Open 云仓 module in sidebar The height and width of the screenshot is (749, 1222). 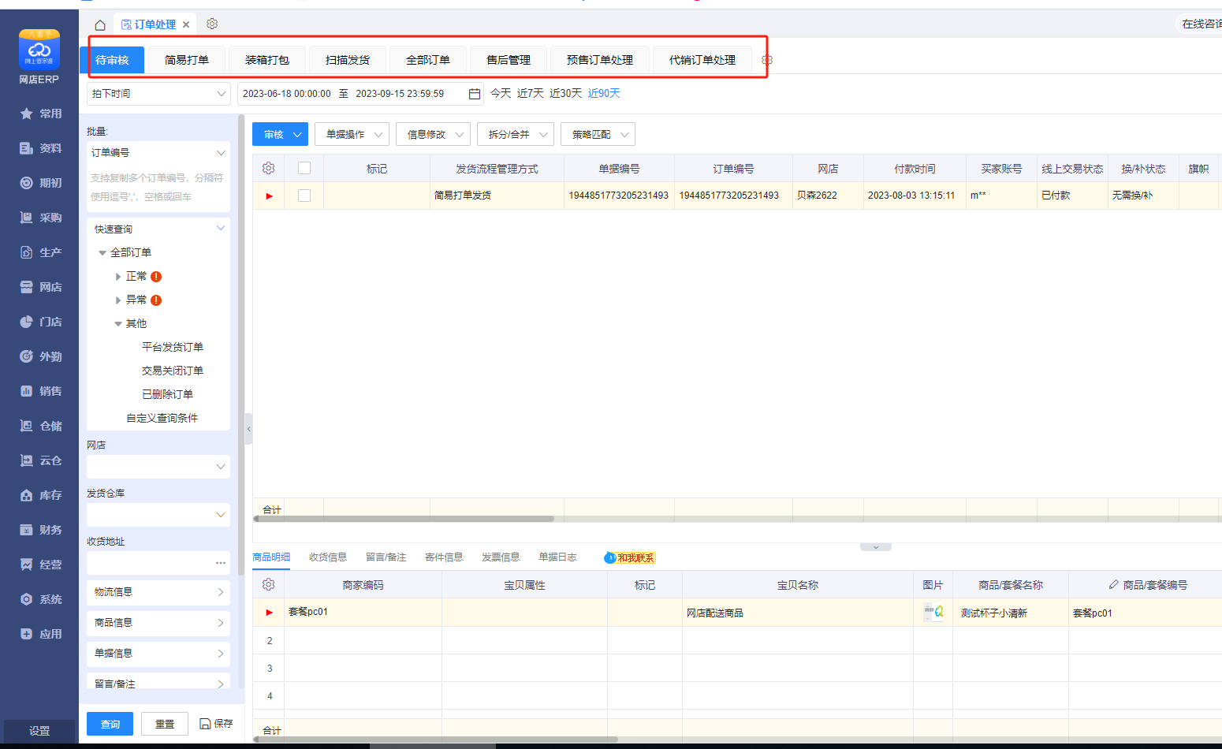pyautogui.click(x=40, y=460)
